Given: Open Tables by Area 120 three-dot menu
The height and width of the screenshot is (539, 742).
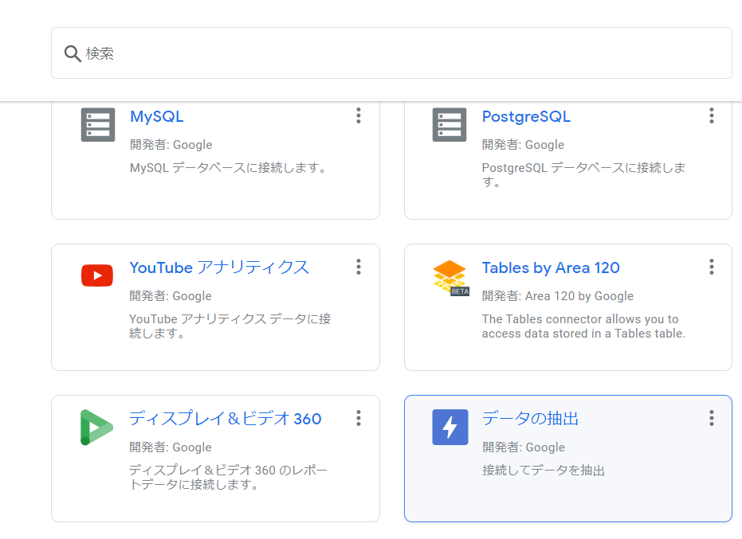Looking at the screenshot, I should (711, 268).
